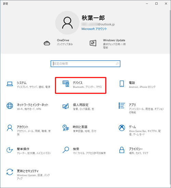Click the アカウント category title

click(23, 127)
